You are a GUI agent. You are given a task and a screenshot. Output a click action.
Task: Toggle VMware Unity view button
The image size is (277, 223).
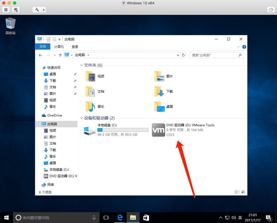tap(271, 10)
